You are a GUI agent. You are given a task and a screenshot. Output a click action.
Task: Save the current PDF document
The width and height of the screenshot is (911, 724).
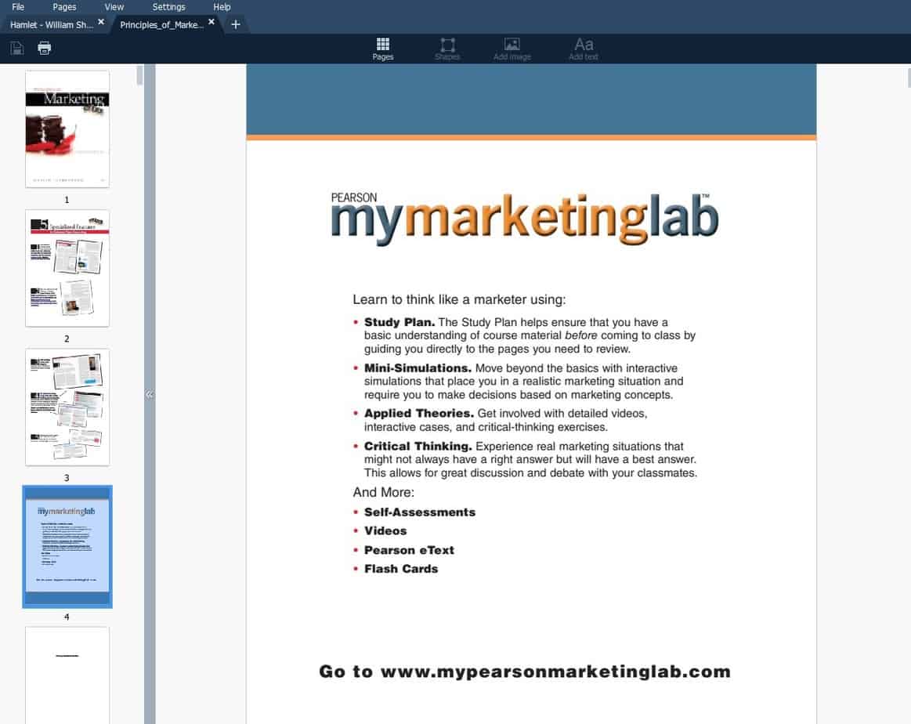(16, 48)
